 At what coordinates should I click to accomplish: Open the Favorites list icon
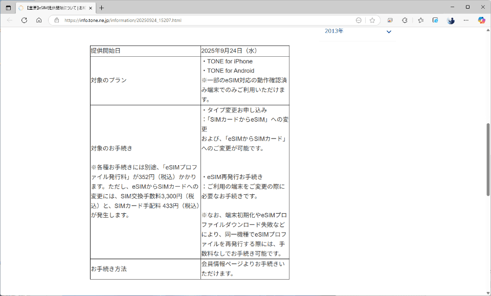tap(420, 20)
